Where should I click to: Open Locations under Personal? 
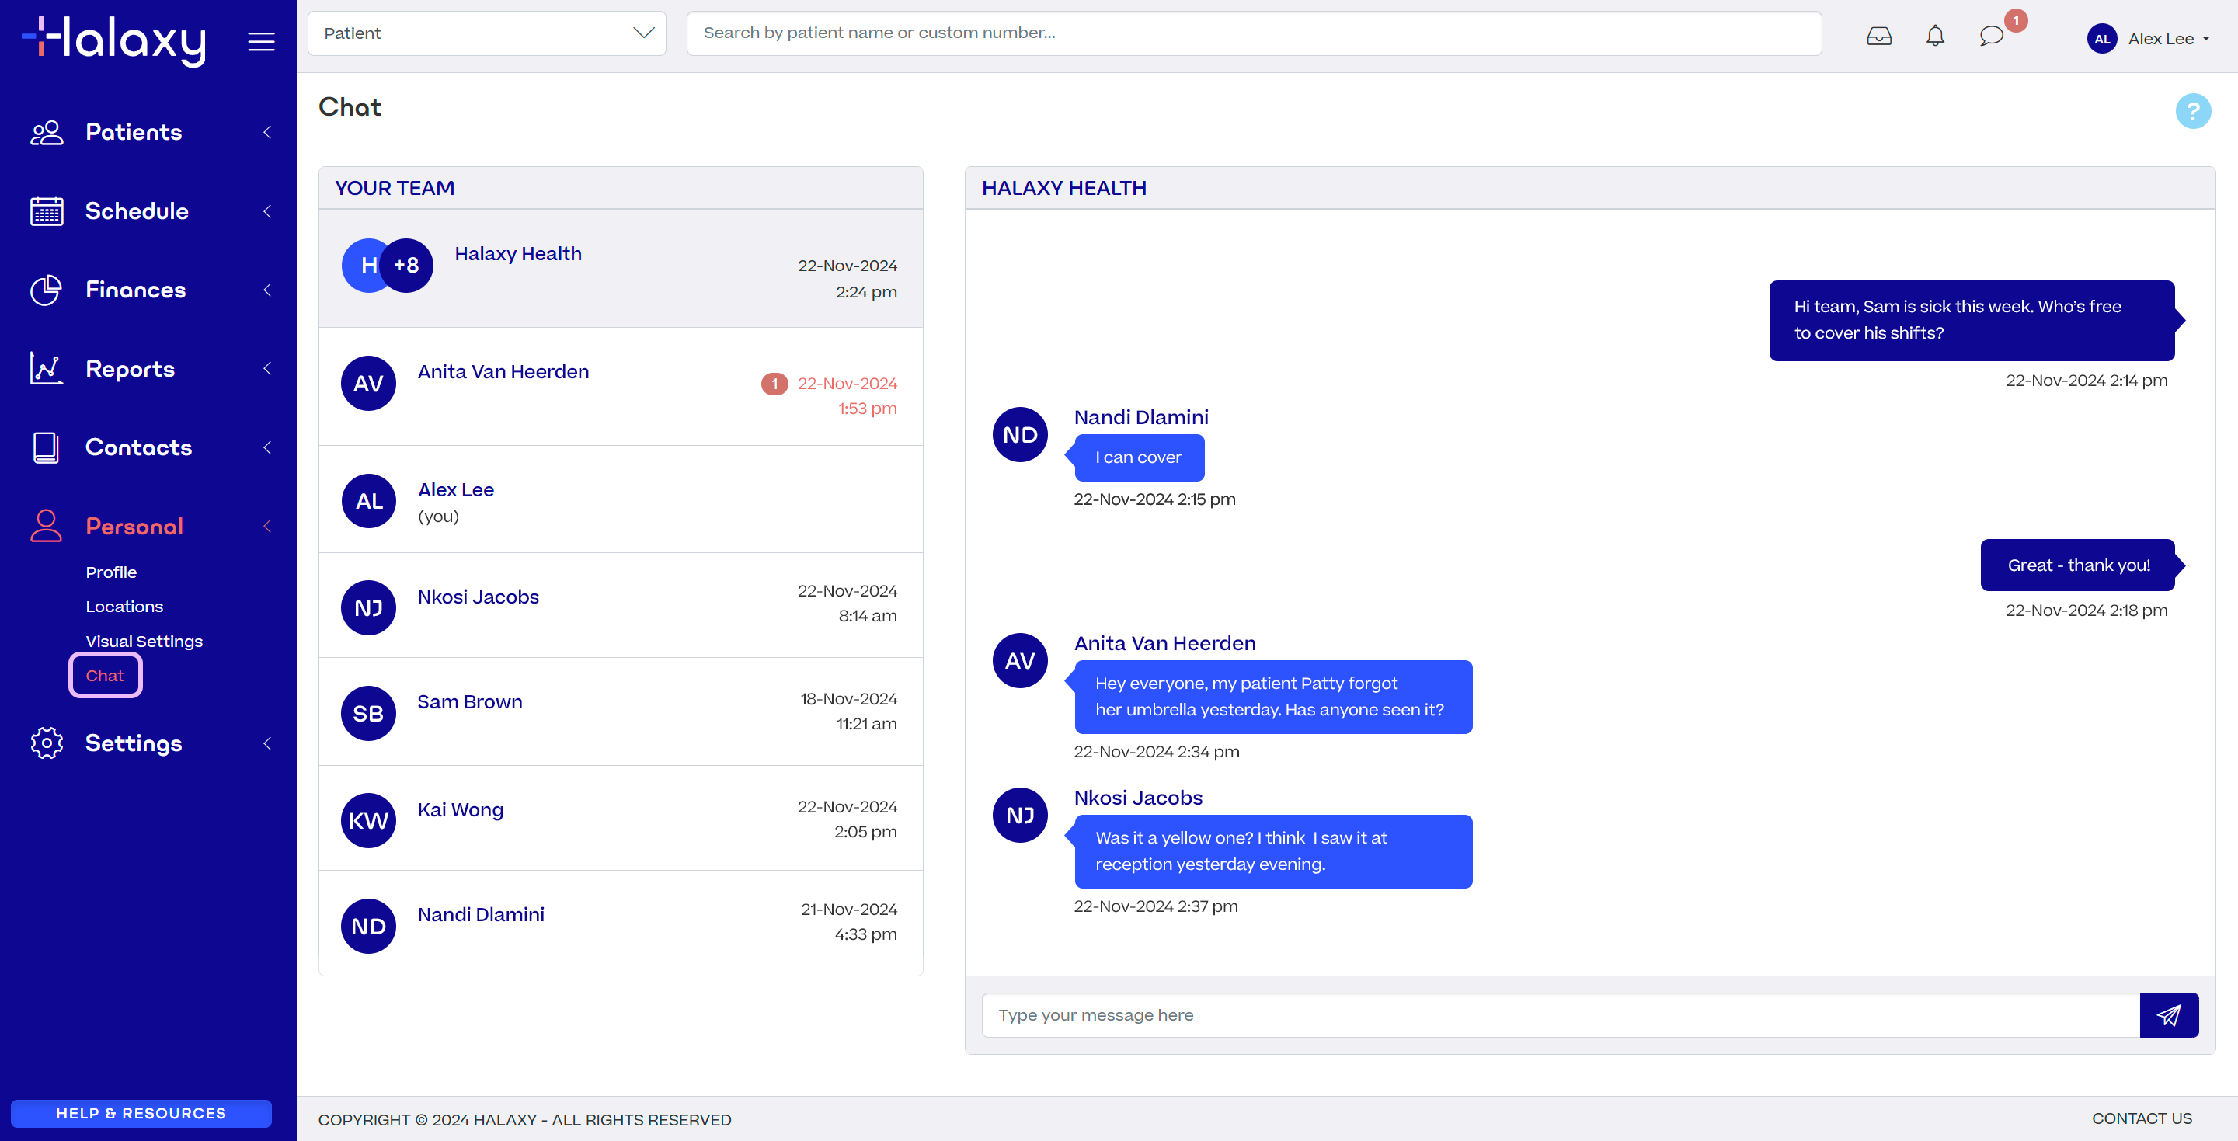pyautogui.click(x=124, y=607)
